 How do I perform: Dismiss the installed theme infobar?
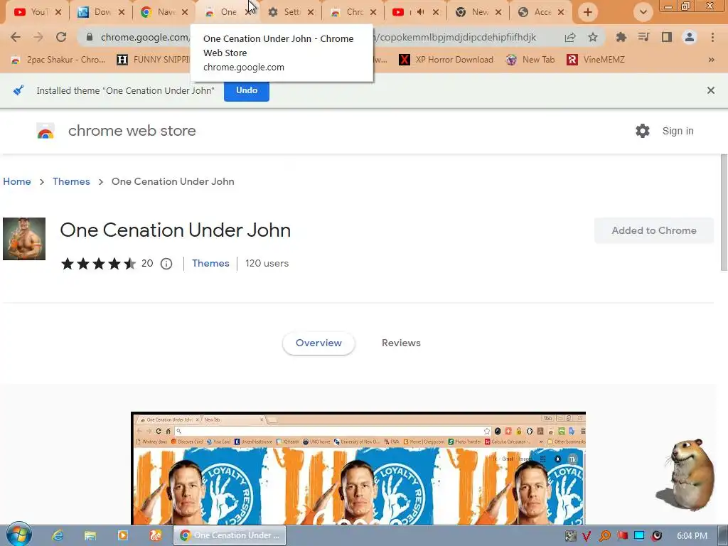711,90
